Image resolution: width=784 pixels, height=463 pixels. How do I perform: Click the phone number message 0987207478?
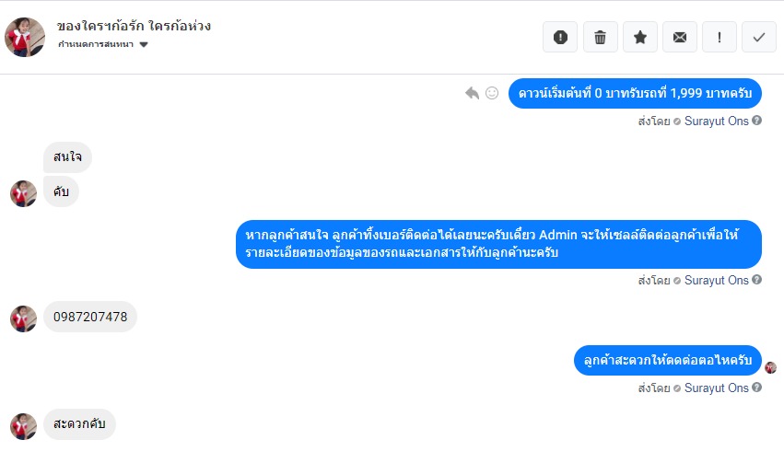[x=90, y=318]
